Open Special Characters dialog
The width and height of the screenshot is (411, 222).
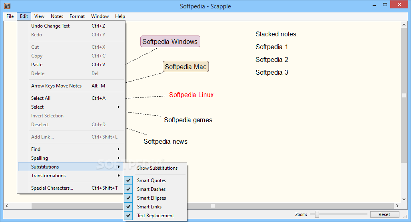point(71,188)
